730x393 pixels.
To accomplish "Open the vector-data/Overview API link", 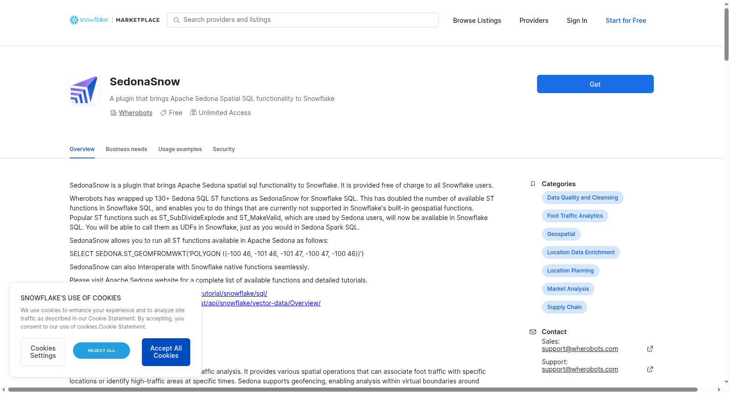I will point(261,303).
